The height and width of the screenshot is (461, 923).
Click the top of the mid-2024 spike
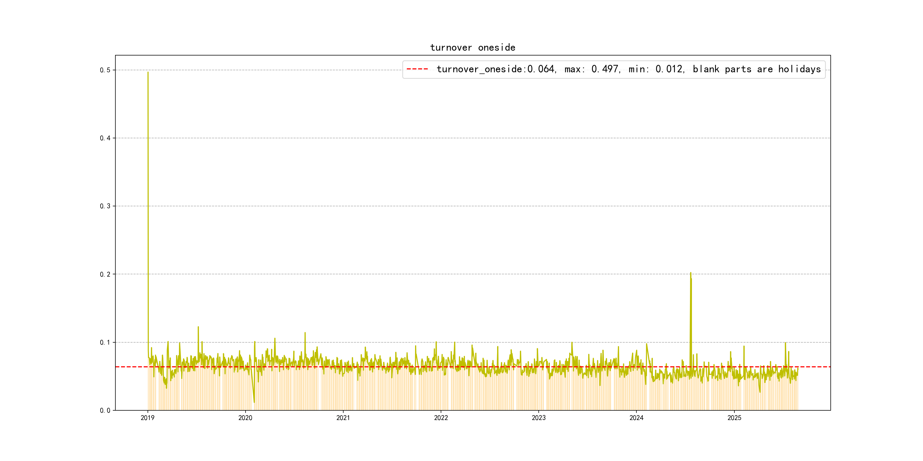pyautogui.click(x=691, y=273)
